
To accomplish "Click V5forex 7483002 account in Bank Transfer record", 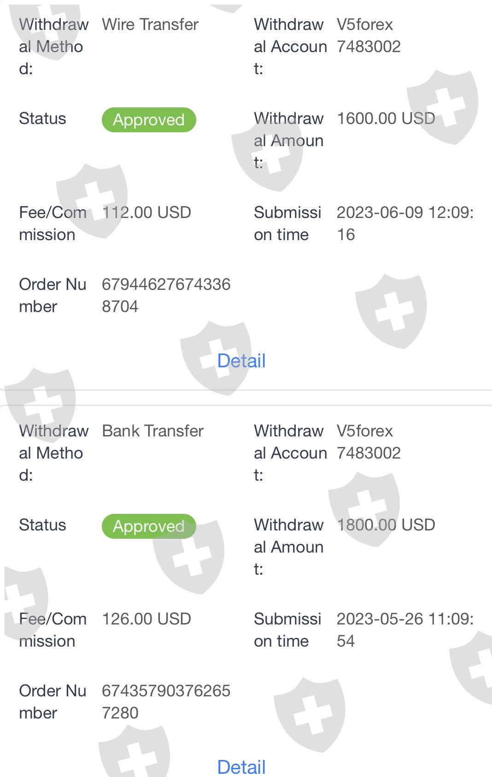I will click(369, 442).
